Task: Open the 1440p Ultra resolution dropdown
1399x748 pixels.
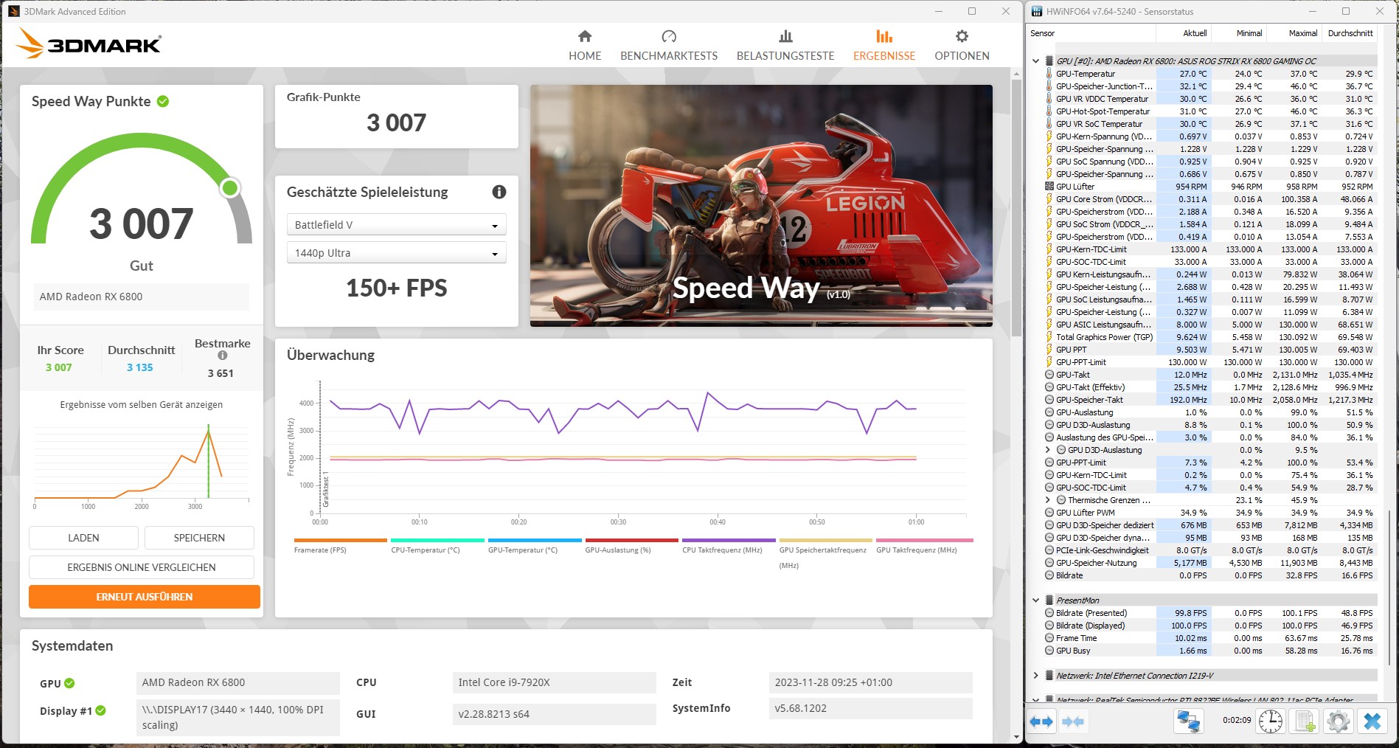Action: [x=397, y=253]
